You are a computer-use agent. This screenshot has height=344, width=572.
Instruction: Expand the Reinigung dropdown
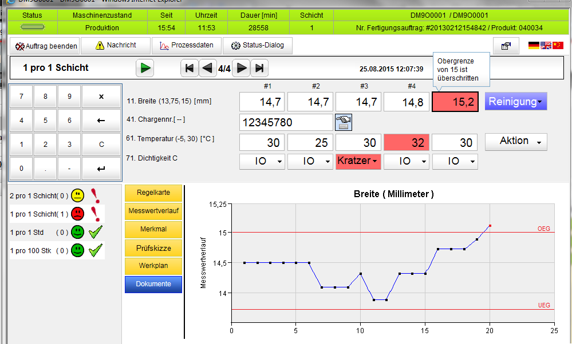515,102
